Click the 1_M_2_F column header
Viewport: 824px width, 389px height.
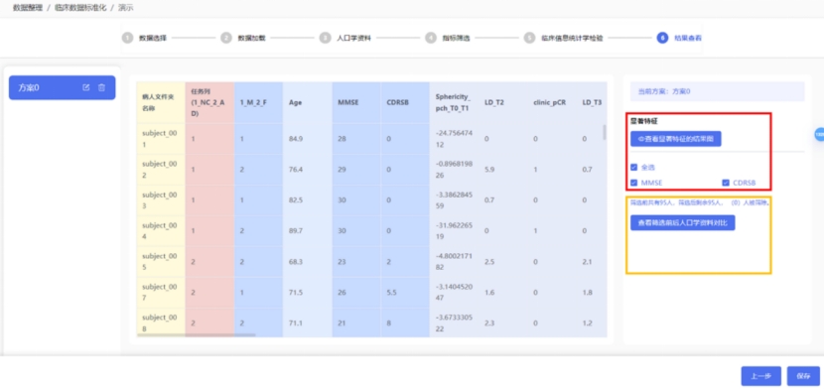coord(258,102)
